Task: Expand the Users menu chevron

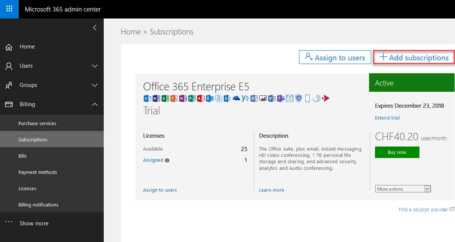Action: [95, 66]
